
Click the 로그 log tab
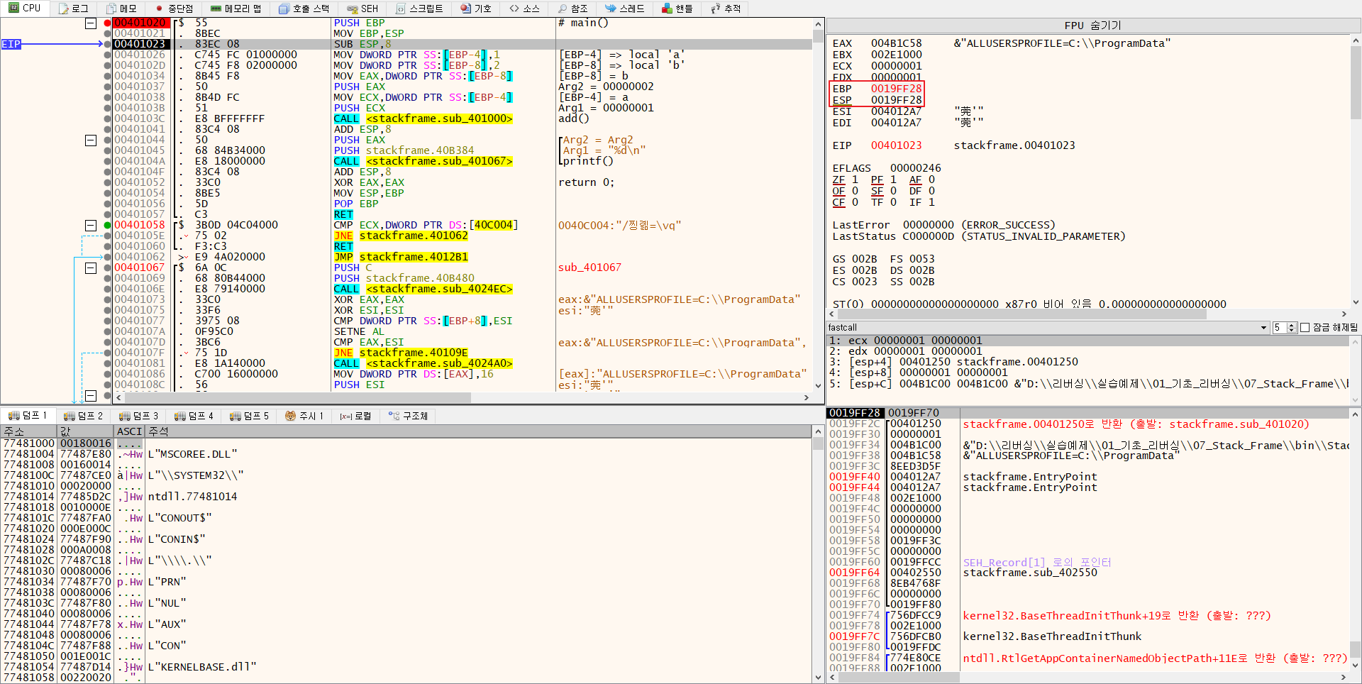point(74,9)
